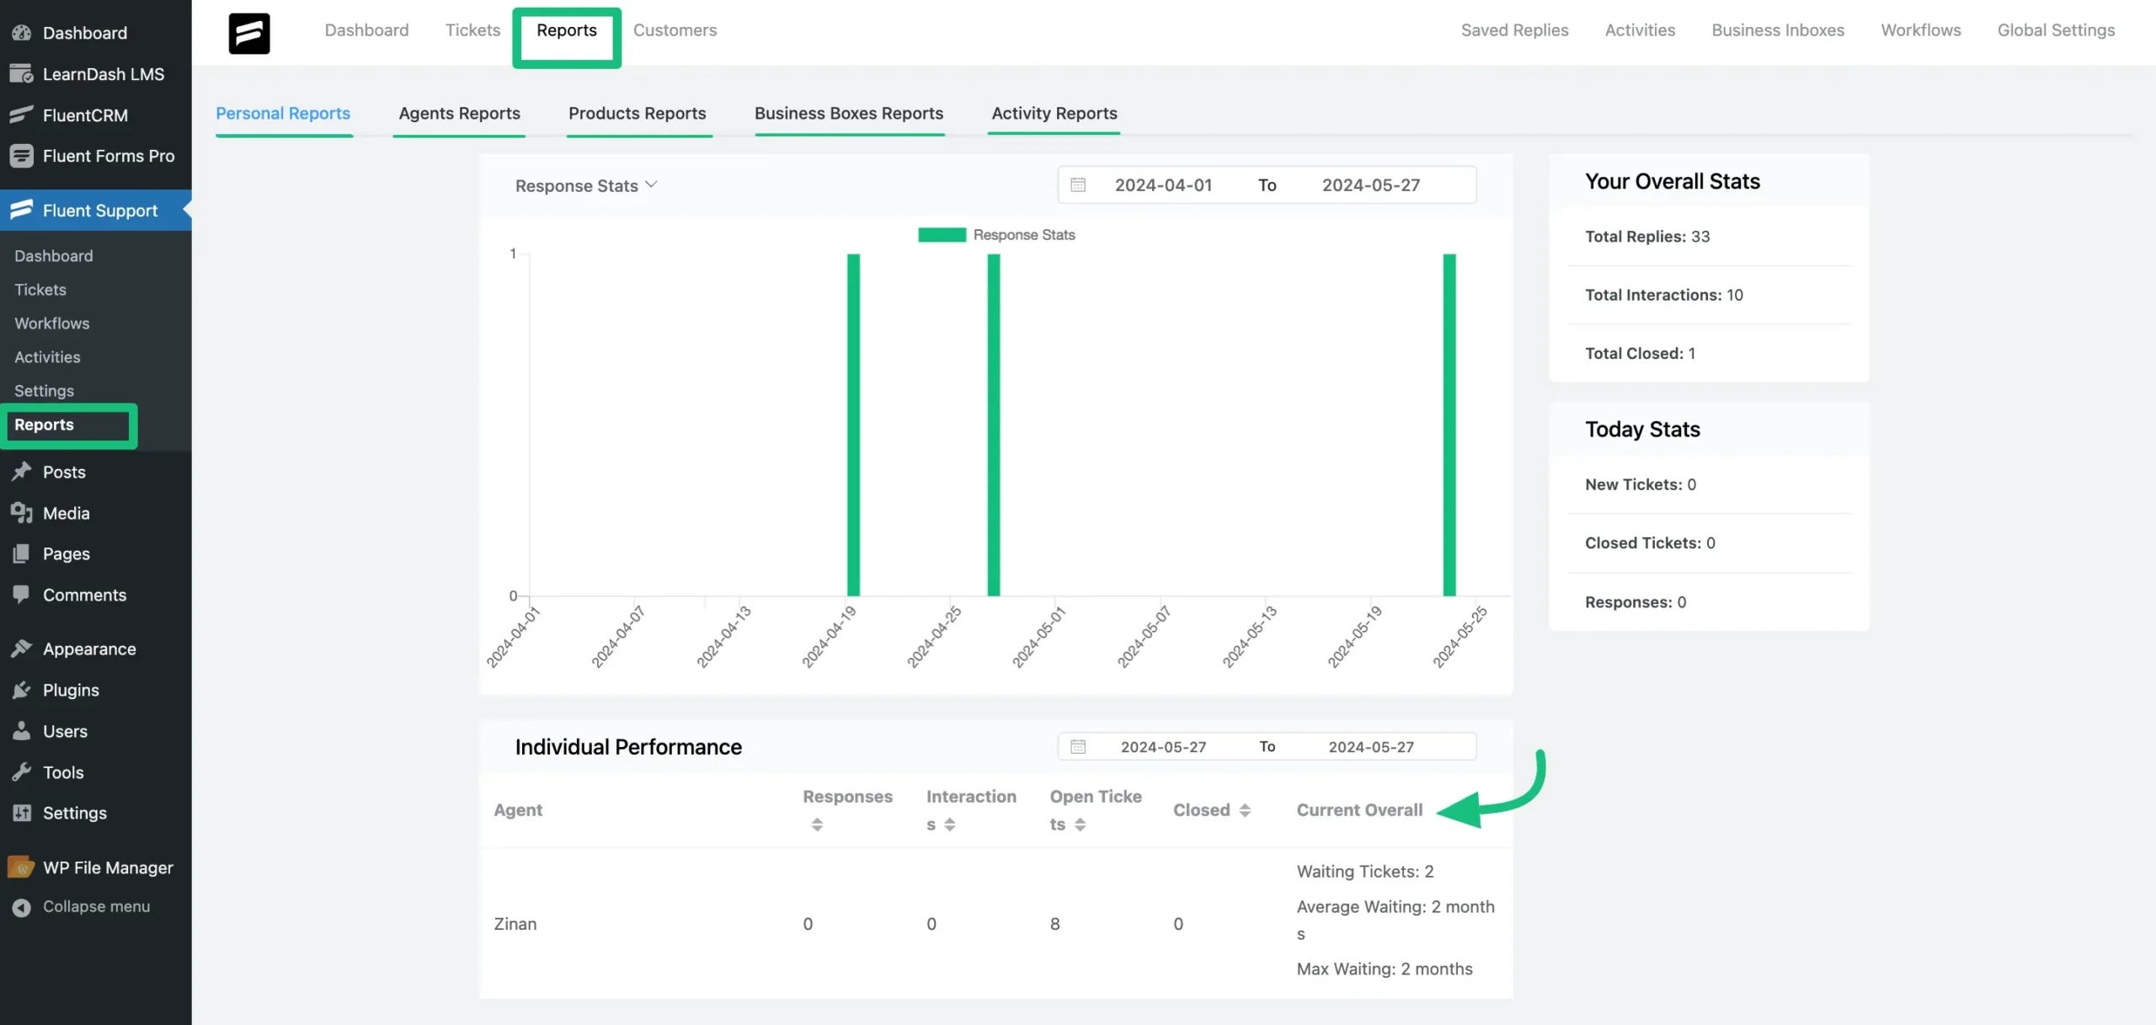Sort table by Open Tickets column

click(1081, 825)
